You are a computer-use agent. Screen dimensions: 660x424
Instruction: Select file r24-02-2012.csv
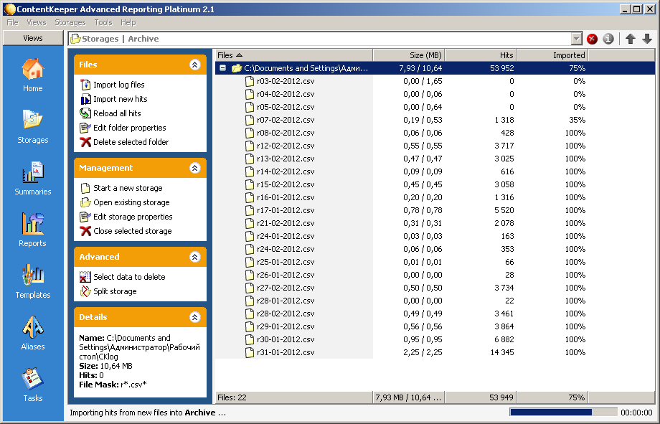[x=286, y=249]
